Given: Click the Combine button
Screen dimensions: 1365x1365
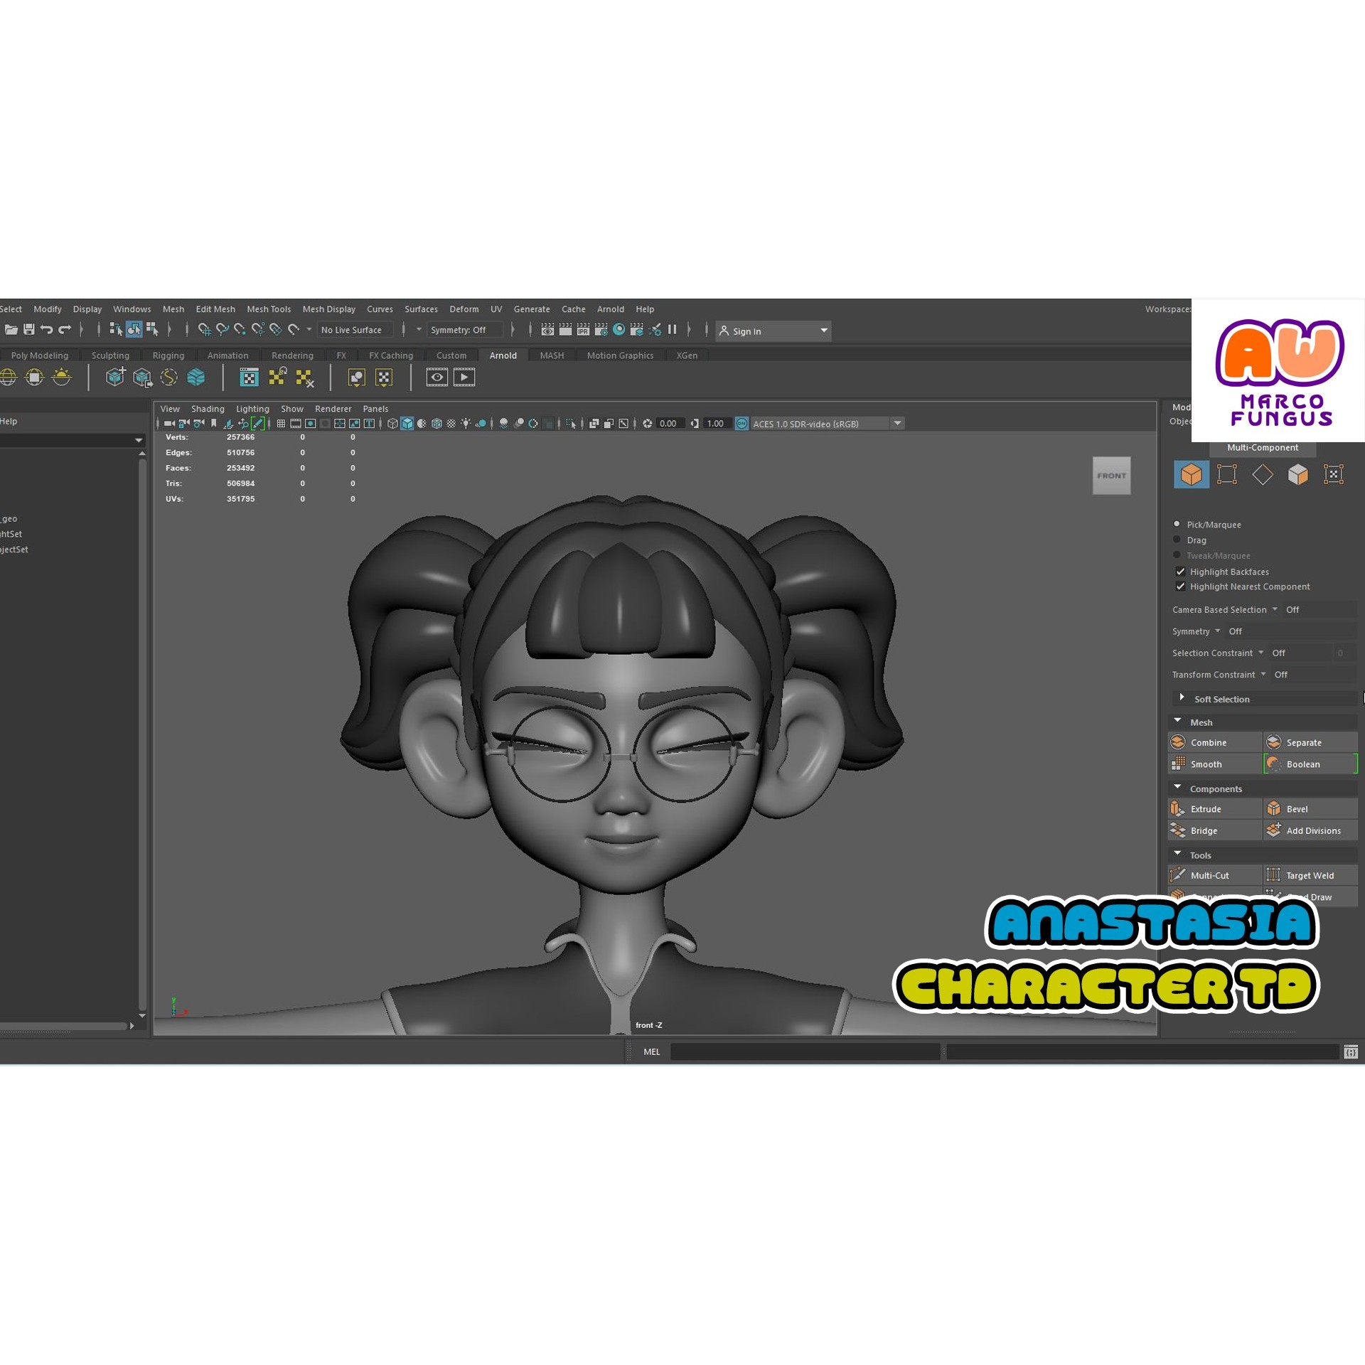Looking at the screenshot, I should click(x=1215, y=742).
